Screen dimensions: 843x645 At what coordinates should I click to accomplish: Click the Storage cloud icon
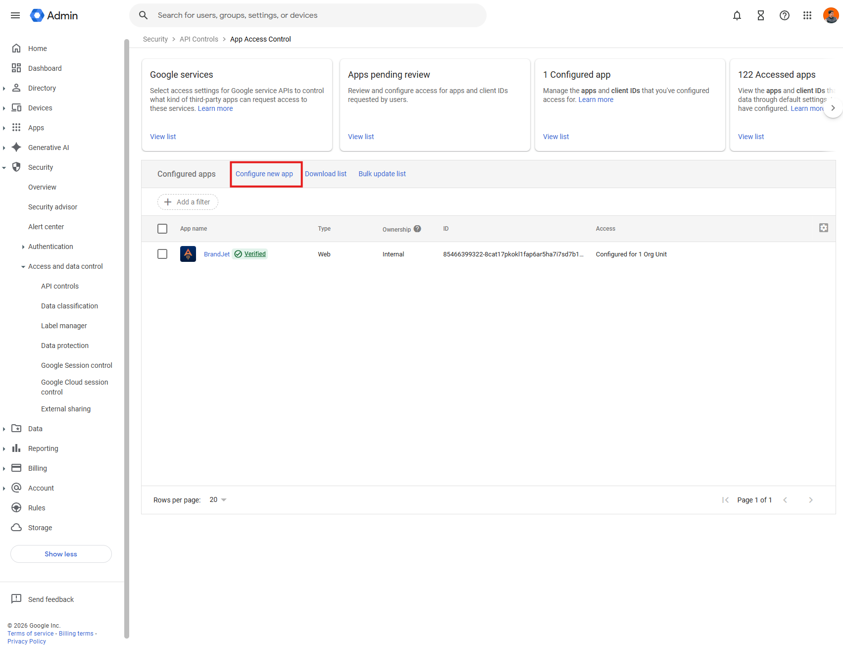(x=16, y=528)
